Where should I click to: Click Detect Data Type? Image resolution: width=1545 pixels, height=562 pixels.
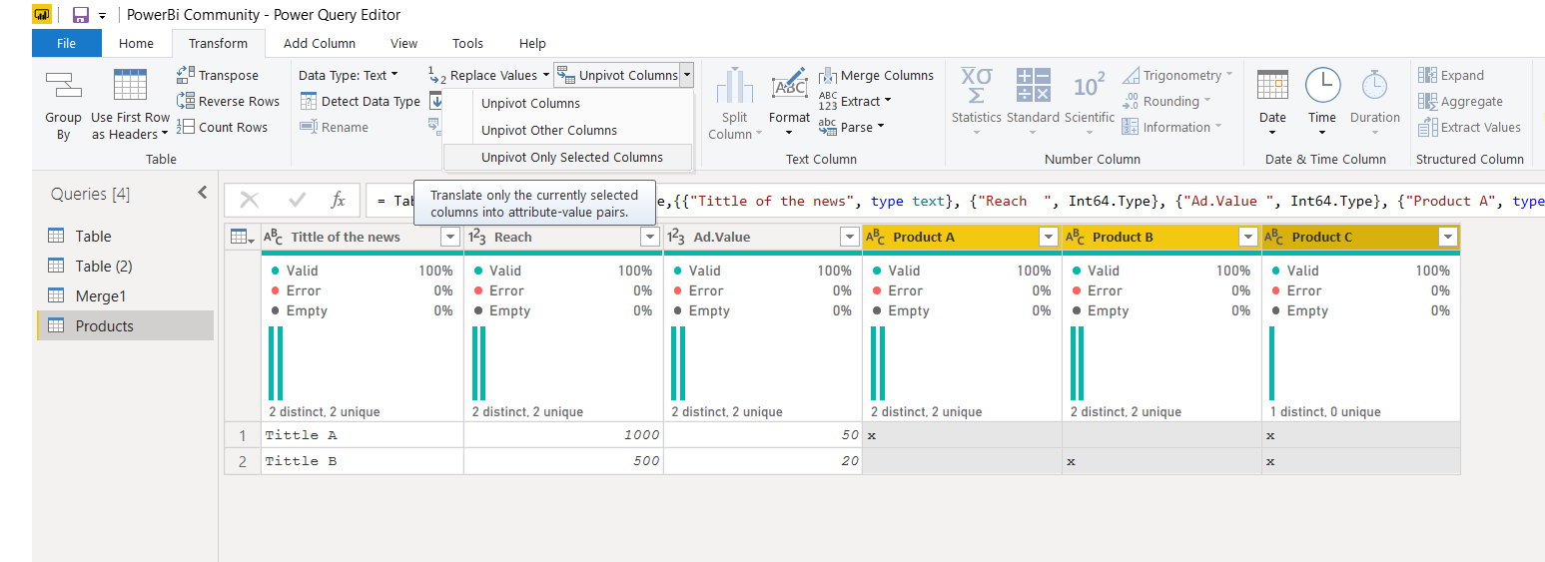[x=361, y=101]
